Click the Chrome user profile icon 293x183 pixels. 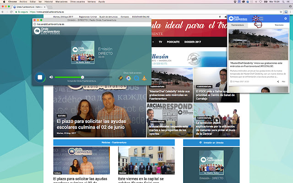click(290, 6)
